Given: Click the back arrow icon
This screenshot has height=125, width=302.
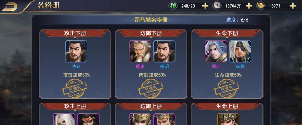Looking at the screenshot, I should 10,7.
